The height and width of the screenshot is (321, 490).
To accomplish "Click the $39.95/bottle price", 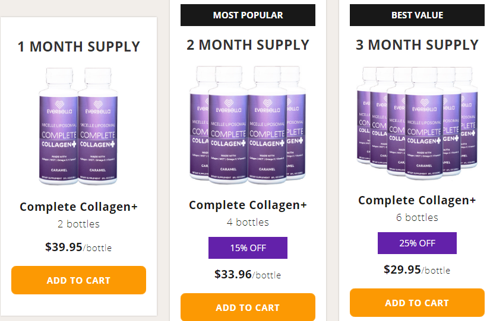I will pyautogui.click(x=78, y=247).
